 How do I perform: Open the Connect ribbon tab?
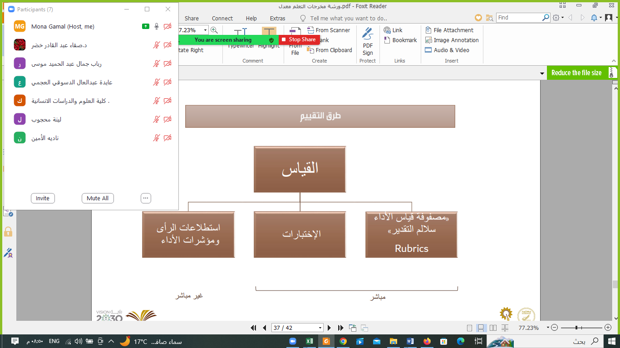pyautogui.click(x=222, y=18)
